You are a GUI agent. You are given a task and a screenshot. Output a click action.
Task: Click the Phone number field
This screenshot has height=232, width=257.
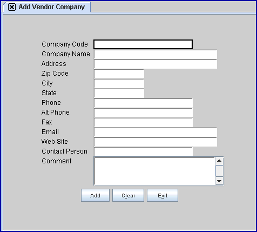point(143,103)
